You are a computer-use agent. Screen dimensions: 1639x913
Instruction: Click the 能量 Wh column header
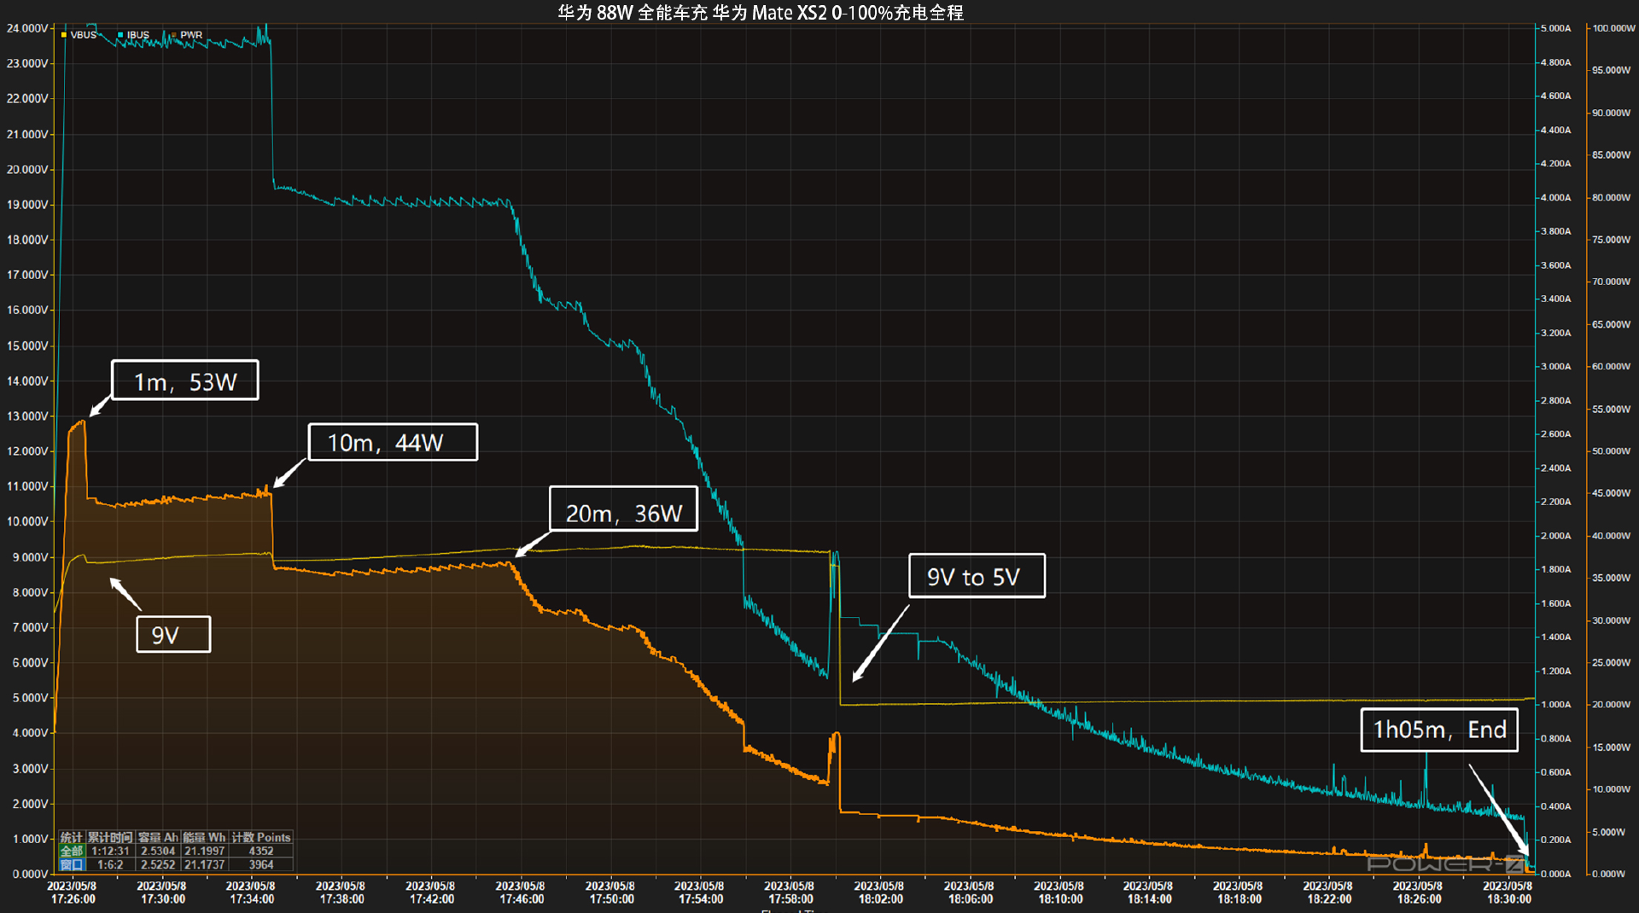coord(205,837)
